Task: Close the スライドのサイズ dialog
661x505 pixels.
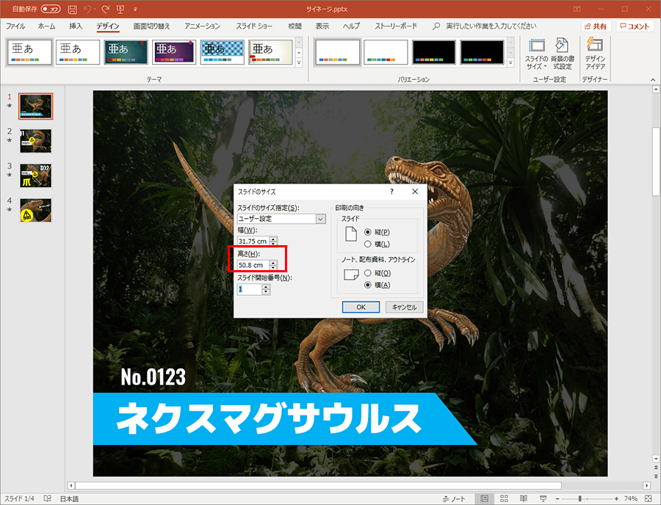Action: pos(415,192)
